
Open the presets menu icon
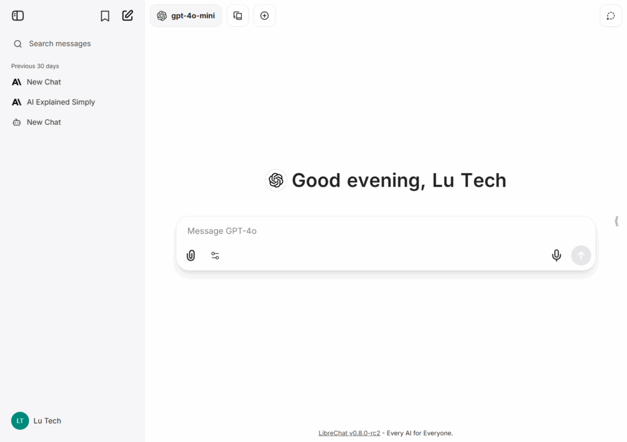238,16
